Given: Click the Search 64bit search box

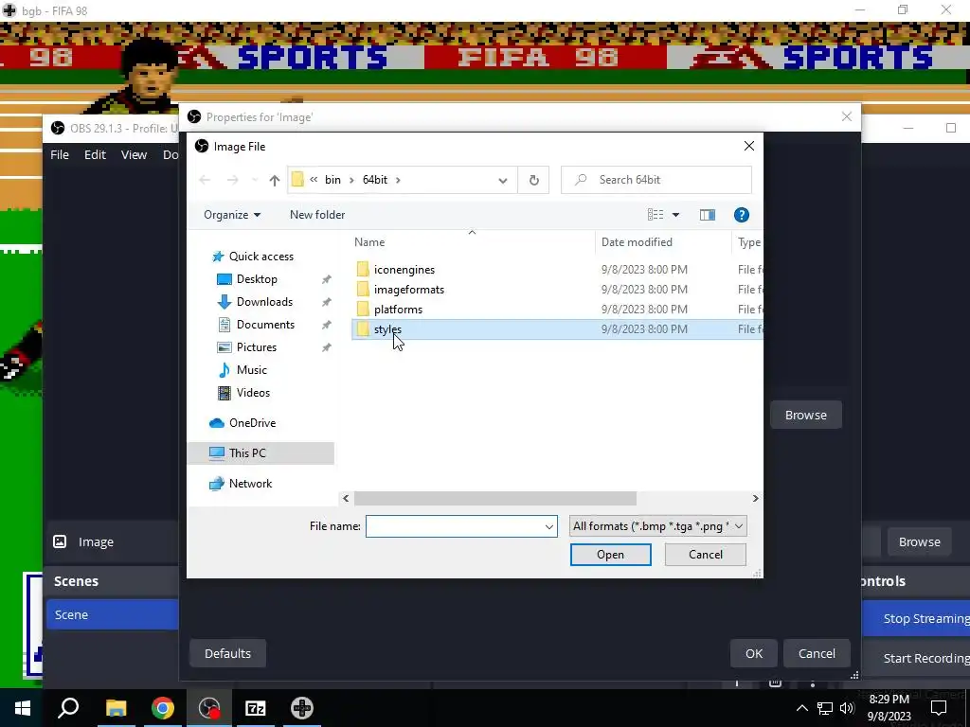Looking at the screenshot, I should (x=656, y=180).
